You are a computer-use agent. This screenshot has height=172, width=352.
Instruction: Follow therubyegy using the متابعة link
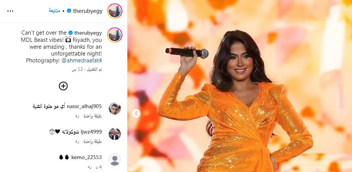pyautogui.click(x=54, y=11)
